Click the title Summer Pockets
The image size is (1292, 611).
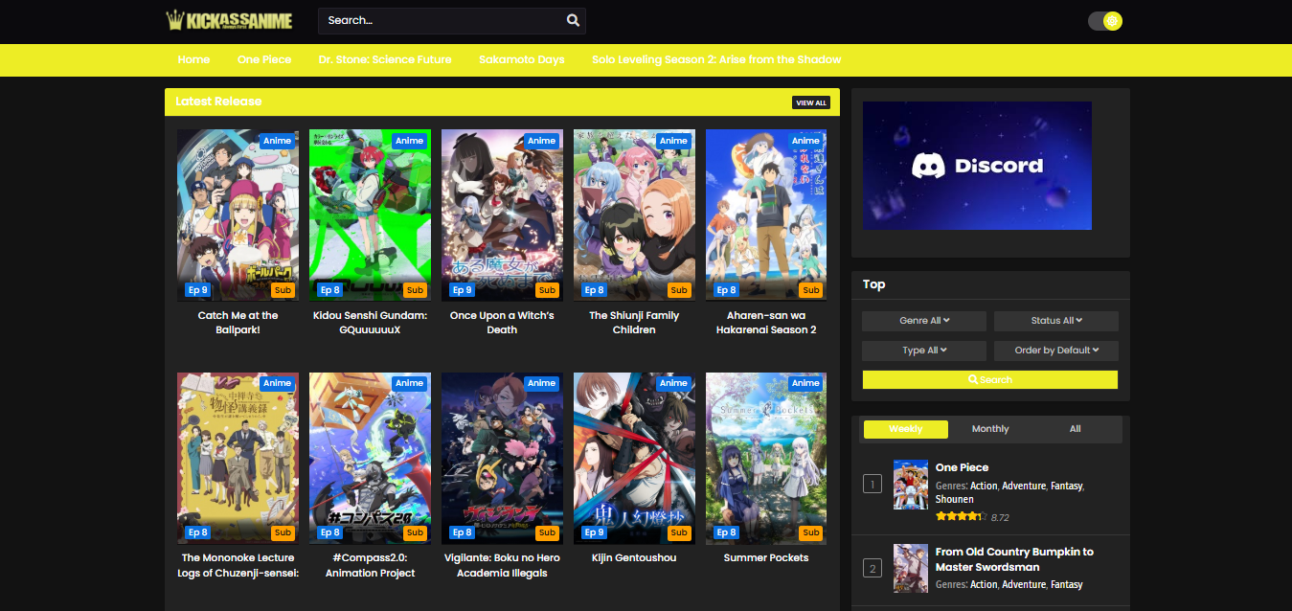[766, 558]
